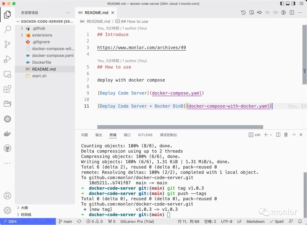Open explorer panel more actions ellipsis
The image size is (307, 225).
click(x=68, y=13)
